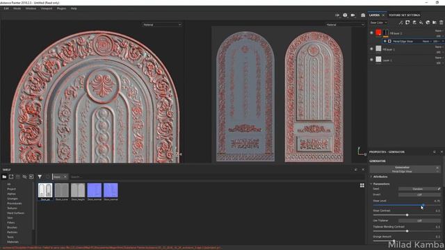Viewport: 445px width, 250px height.
Task: Click the smart material icon in Layers toolbar
Action: coord(428,22)
